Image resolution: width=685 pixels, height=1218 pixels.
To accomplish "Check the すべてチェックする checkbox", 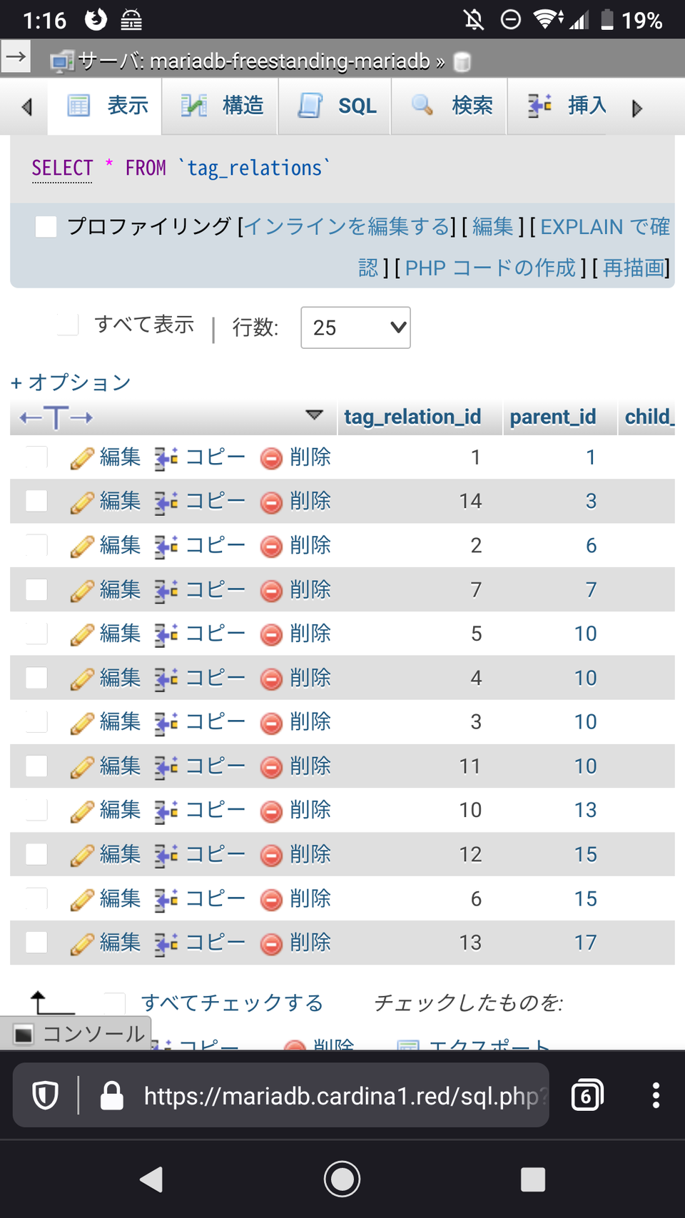I will tap(114, 1003).
